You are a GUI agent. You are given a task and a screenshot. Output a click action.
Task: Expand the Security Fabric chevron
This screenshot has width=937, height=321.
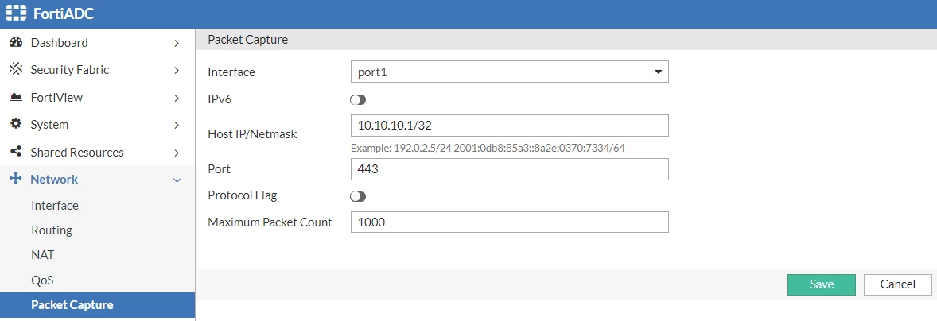pyautogui.click(x=177, y=71)
